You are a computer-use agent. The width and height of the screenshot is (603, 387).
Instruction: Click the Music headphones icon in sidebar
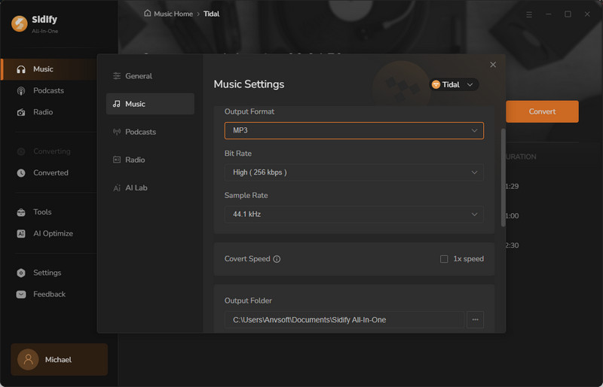pos(21,69)
